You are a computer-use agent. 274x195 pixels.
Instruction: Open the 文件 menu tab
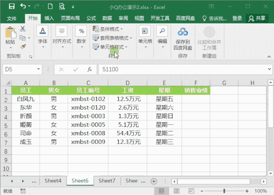click(12, 18)
